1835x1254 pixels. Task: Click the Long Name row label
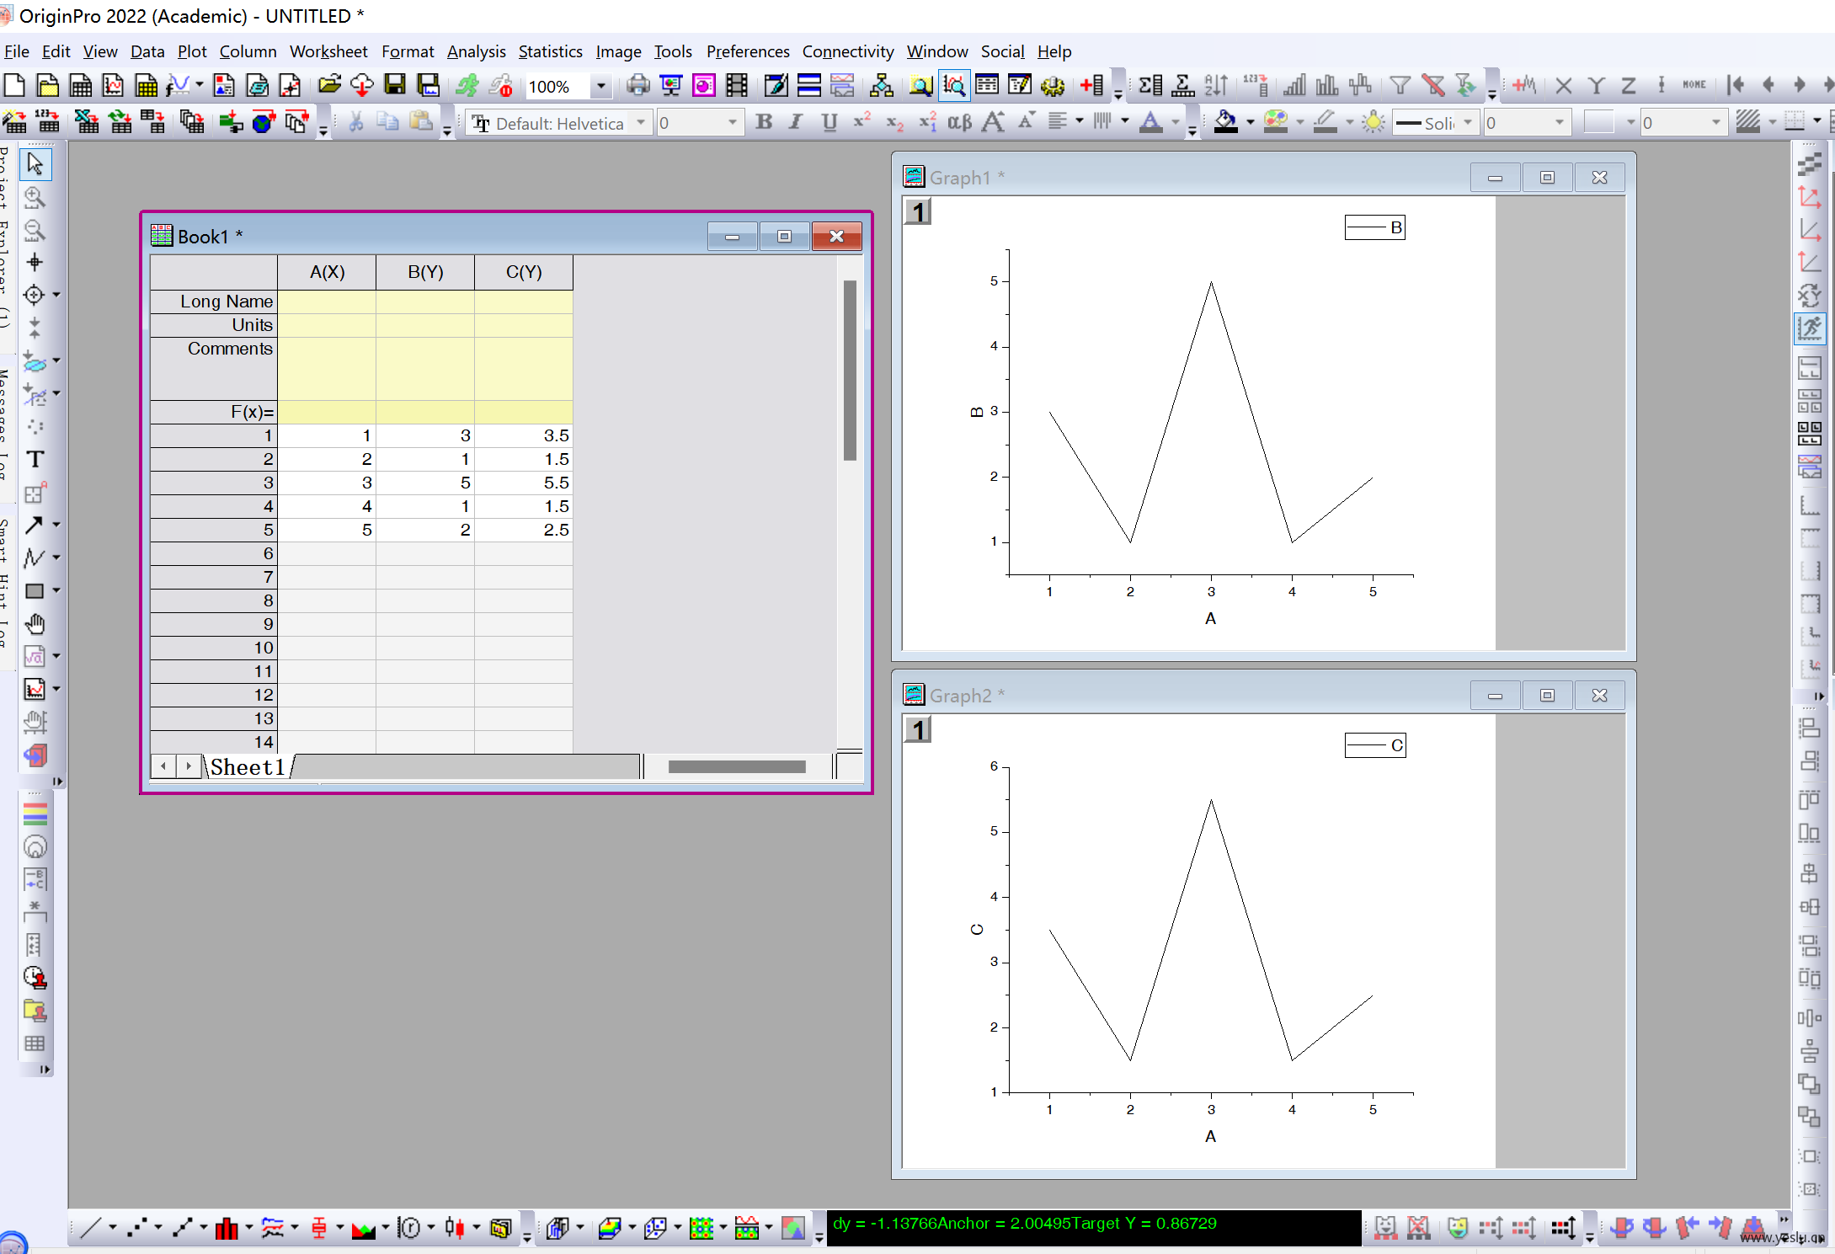point(214,301)
